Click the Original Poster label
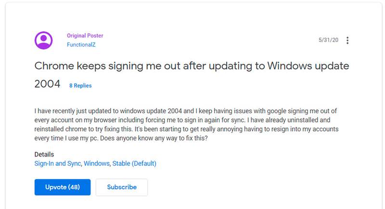Screen dimensions: 385x209 85,36
